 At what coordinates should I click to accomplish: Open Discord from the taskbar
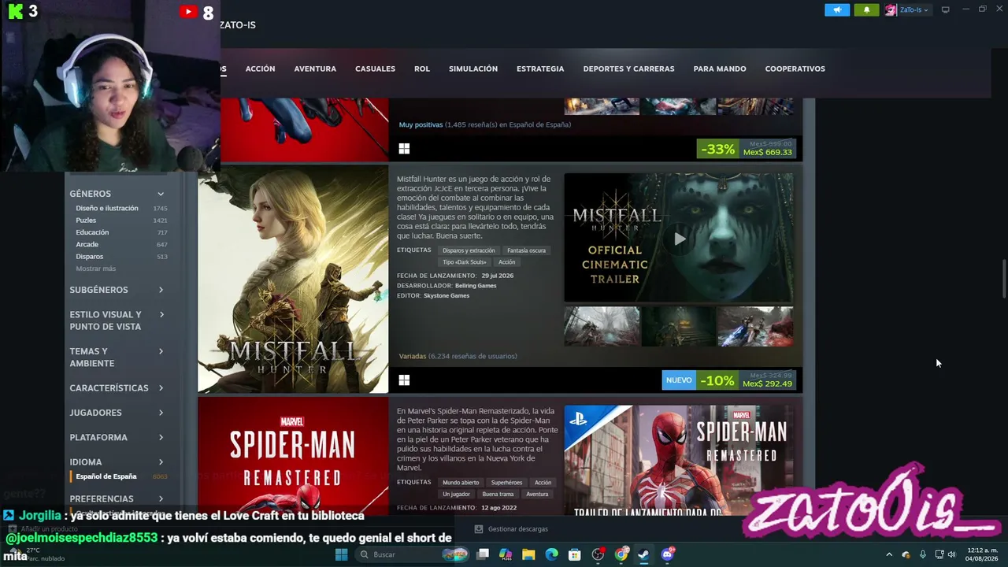pos(668,554)
